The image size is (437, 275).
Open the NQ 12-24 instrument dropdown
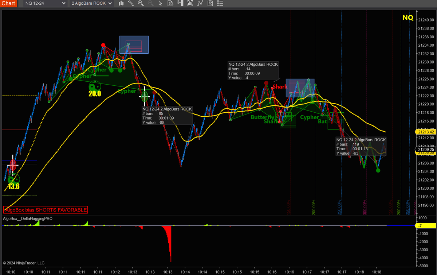pos(45,3)
